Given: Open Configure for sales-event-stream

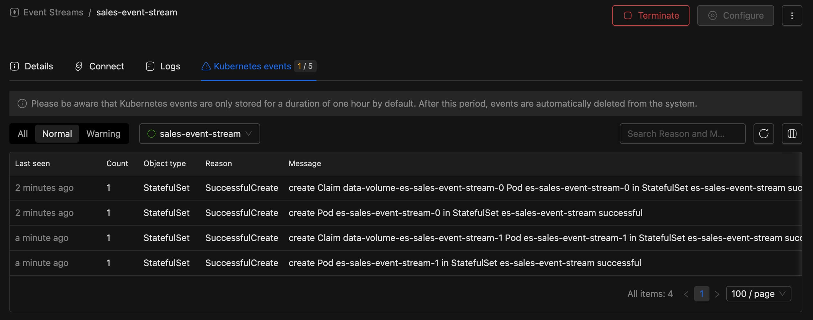Looking at the screenshot, I should pyautogui.click(x=735, y=15).
